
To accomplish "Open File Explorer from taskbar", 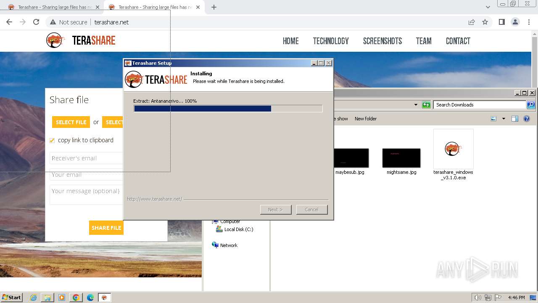I will 47,298.
